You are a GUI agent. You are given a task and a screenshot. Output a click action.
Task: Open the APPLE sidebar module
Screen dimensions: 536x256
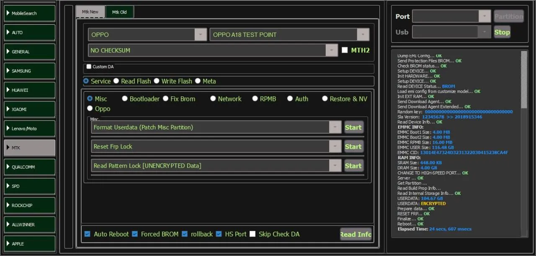pos(30,243)
